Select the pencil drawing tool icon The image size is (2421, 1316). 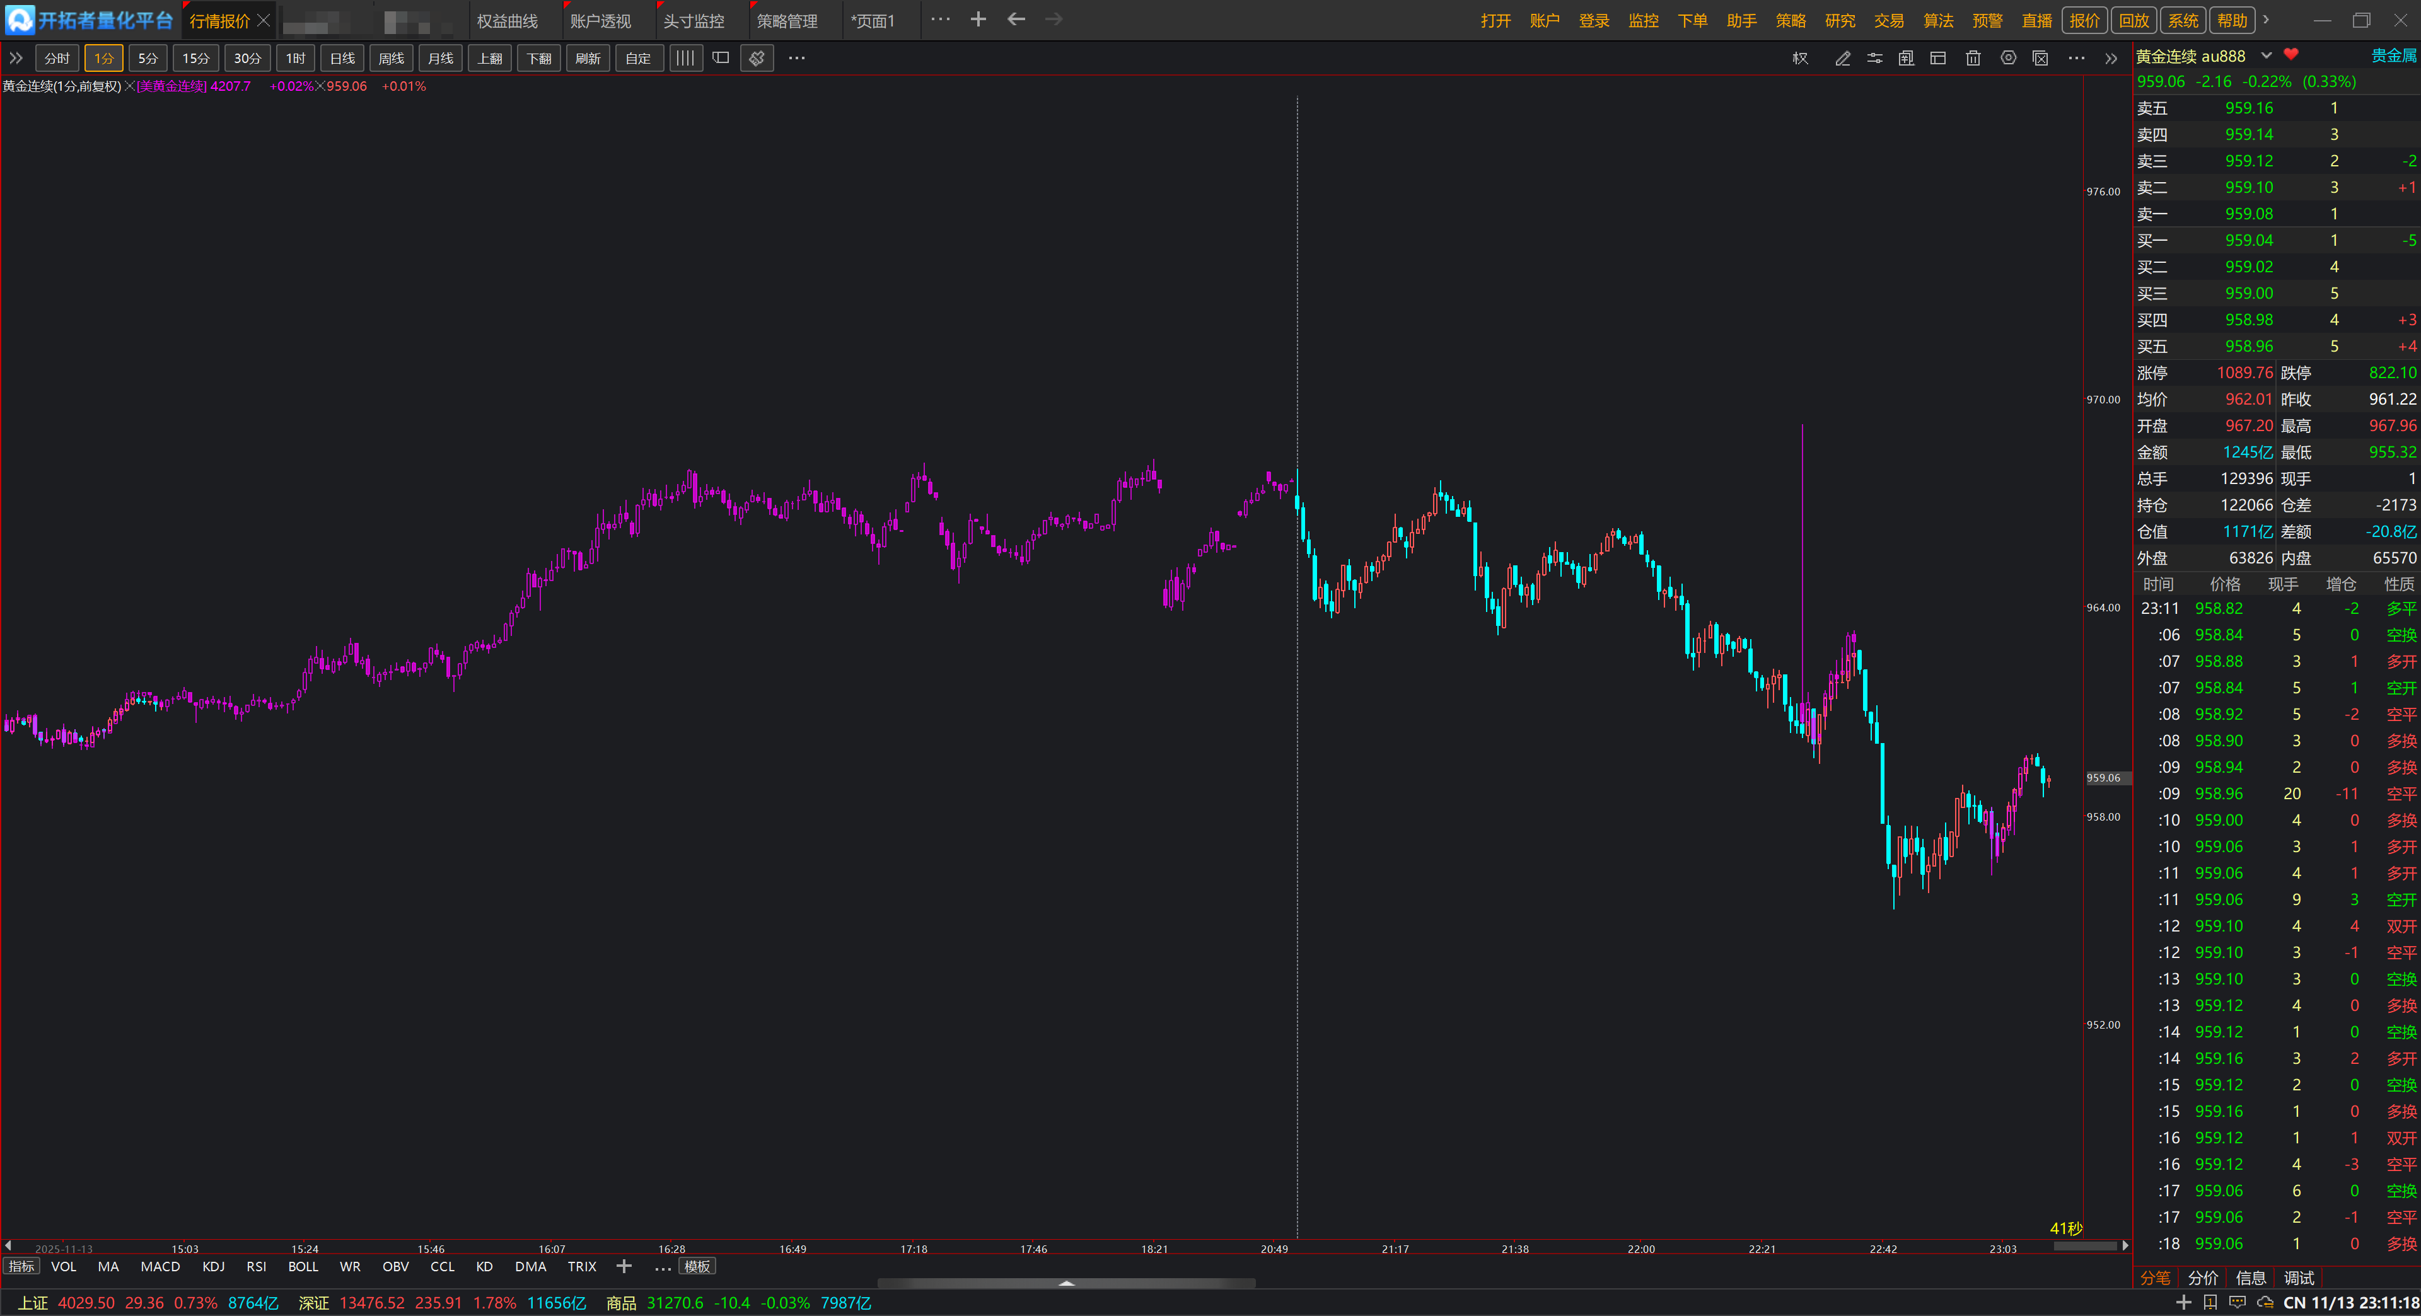point(1842,58)
